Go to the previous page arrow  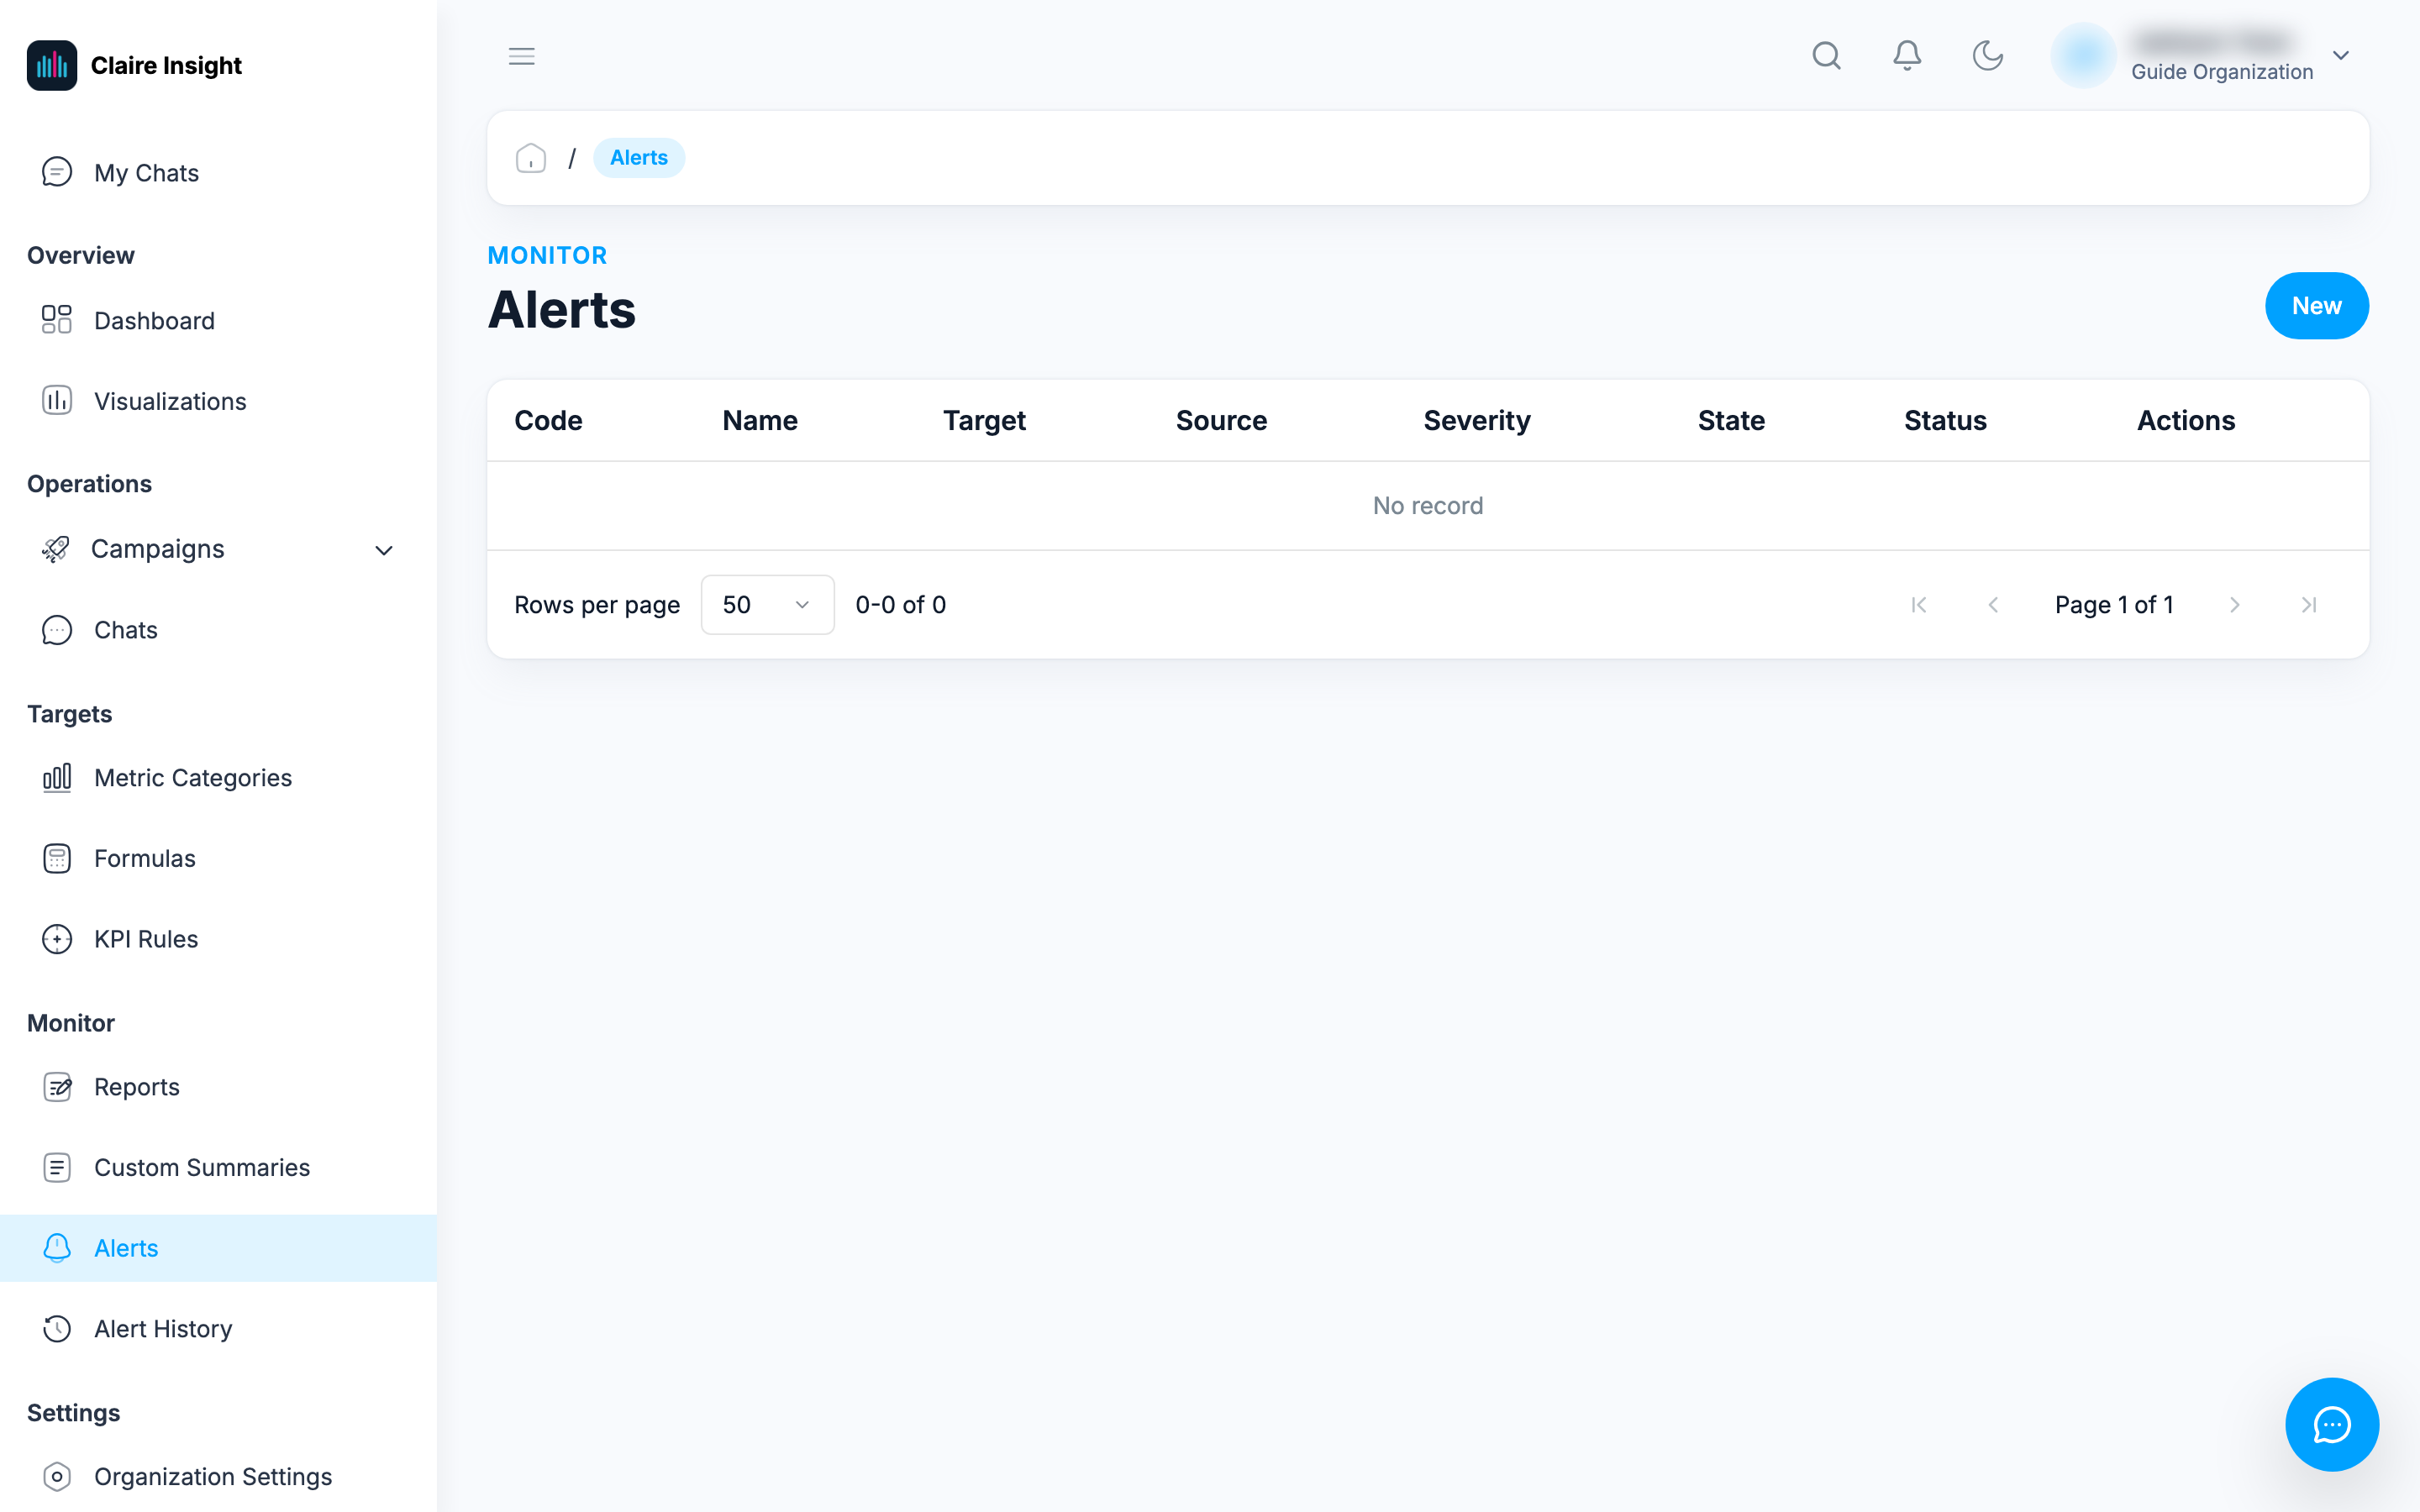click(x=1993, y=605)
